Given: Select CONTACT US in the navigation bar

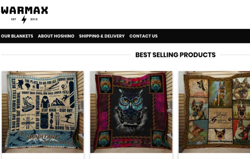Looking at the screenshot, I should 143,36.
